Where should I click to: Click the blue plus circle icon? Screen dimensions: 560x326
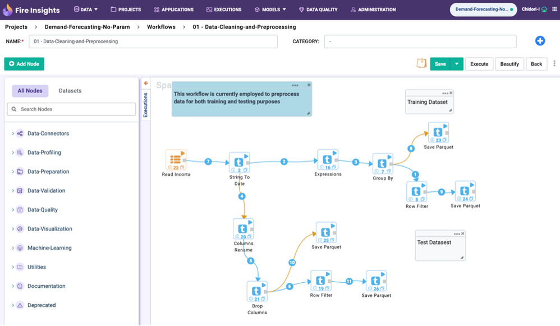pos(540,41)
